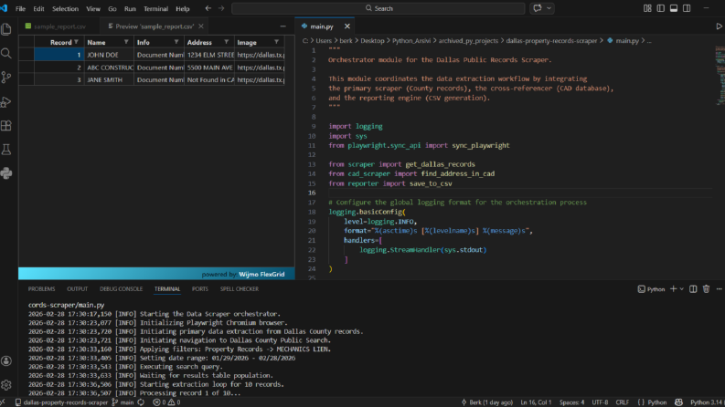Close the Preview sample_report.csv tab
The height and width of the screenshot is (407, 725).
[x=200, y=26]
